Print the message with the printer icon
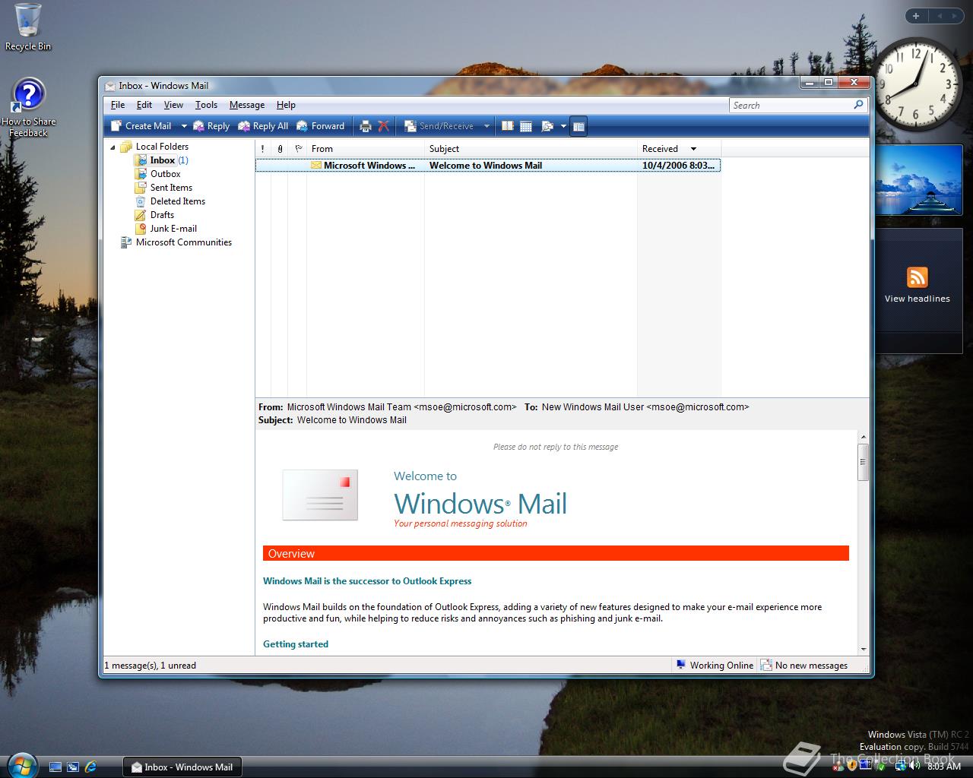 point(365,126)
